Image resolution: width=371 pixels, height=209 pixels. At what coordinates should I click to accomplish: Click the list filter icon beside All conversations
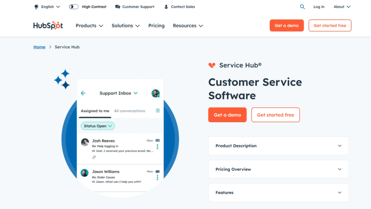pos(158,111)
